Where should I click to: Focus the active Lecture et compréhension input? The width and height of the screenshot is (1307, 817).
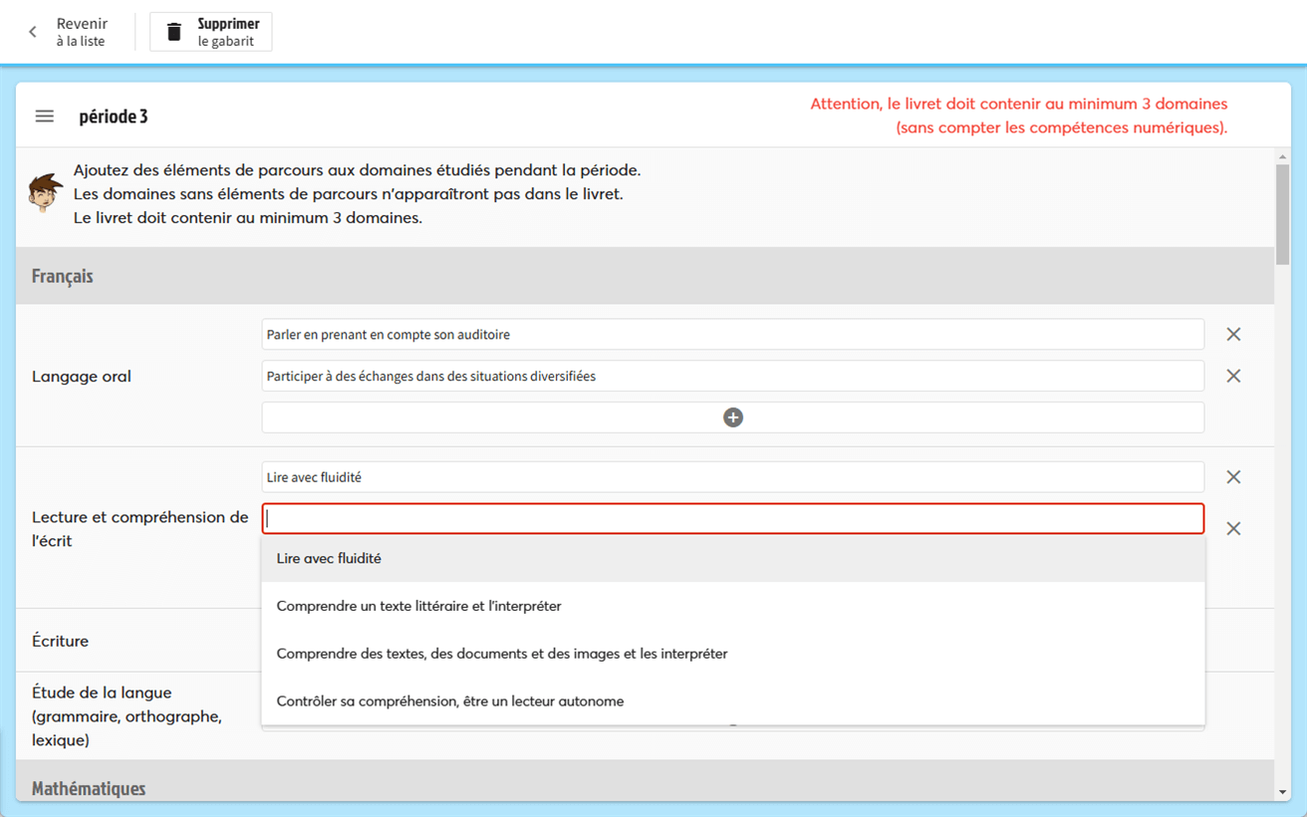point(732,519)
